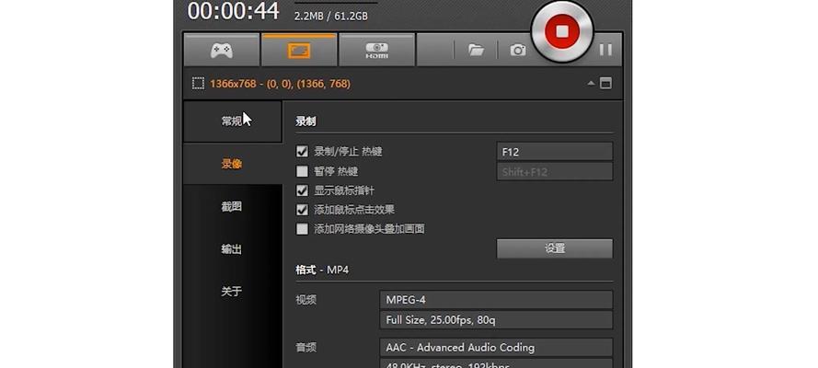Click the 2.2MB / 61.2GB size text

(x=330, y=17)
